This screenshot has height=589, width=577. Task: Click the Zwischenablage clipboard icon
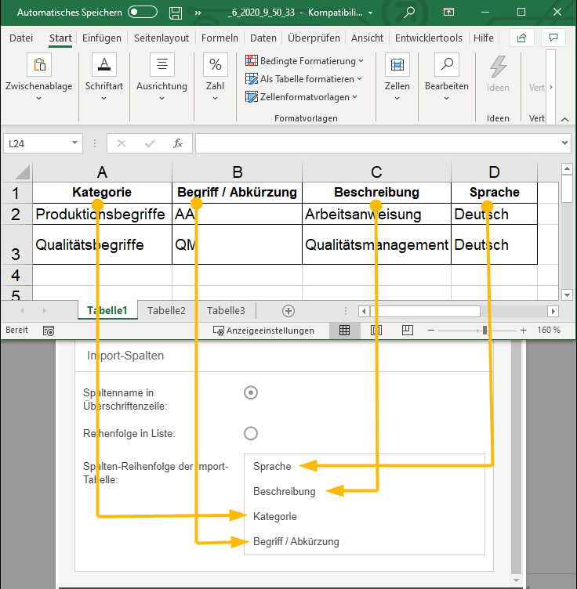tap(39, 65)
